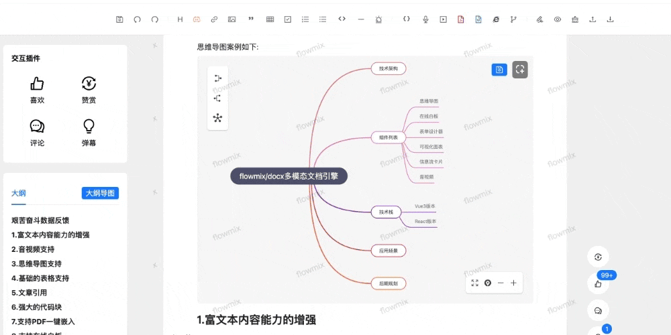Click the gray screenshot capture button
Screen dimensions: 671x335
tap(520, 70)
